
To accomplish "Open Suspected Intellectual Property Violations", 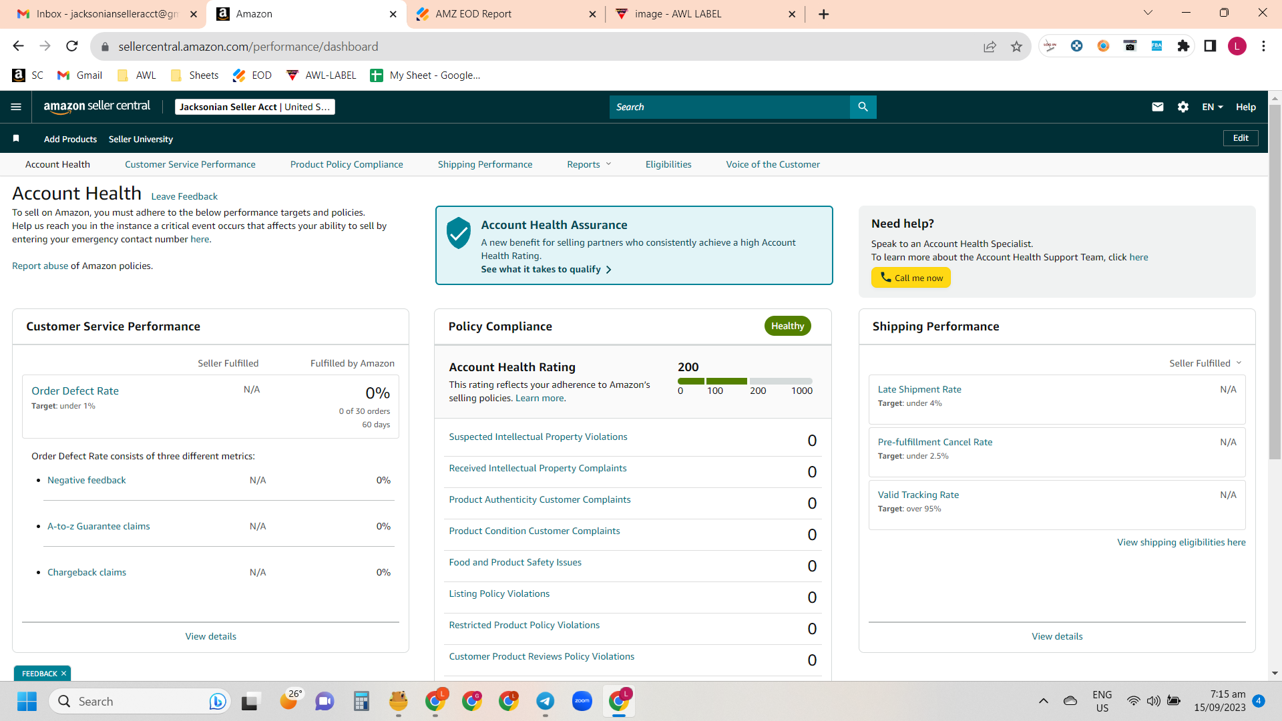I will pos(538,437).
